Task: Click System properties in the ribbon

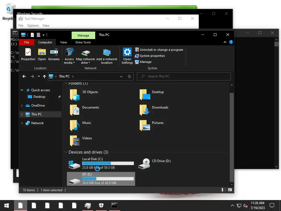Action: (150, 56)
